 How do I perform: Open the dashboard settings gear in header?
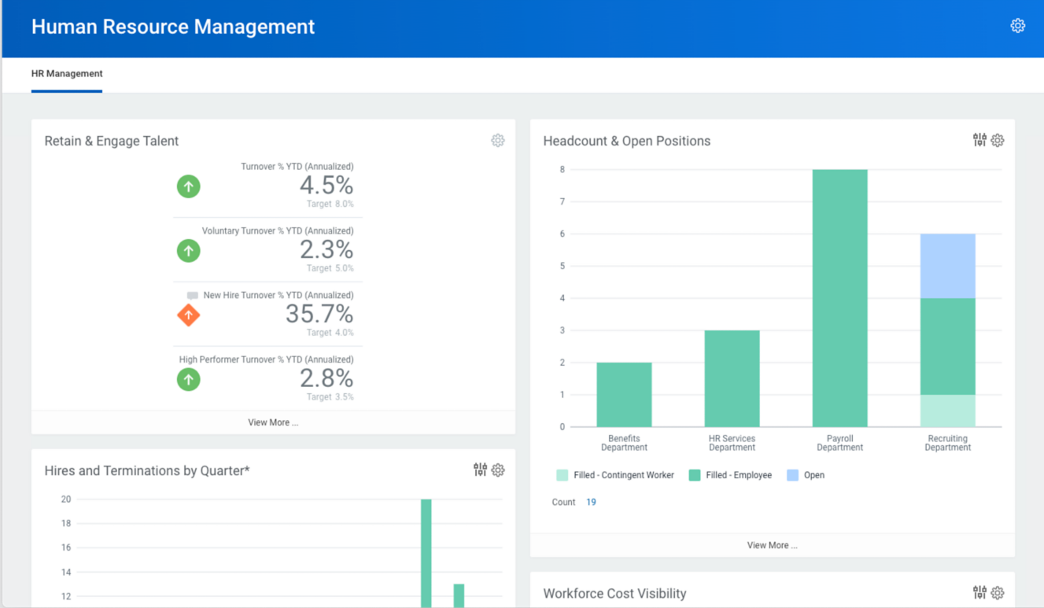(1017, 26)
